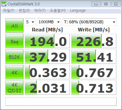Image resolution: width=122 pixels, height=110 pixels.
Task: Run all benchmarks with All button
Action: tap(14, 25)
